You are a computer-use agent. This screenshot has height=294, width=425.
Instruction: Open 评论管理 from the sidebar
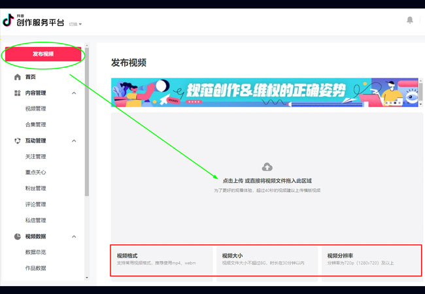click(x=35, y=204)
